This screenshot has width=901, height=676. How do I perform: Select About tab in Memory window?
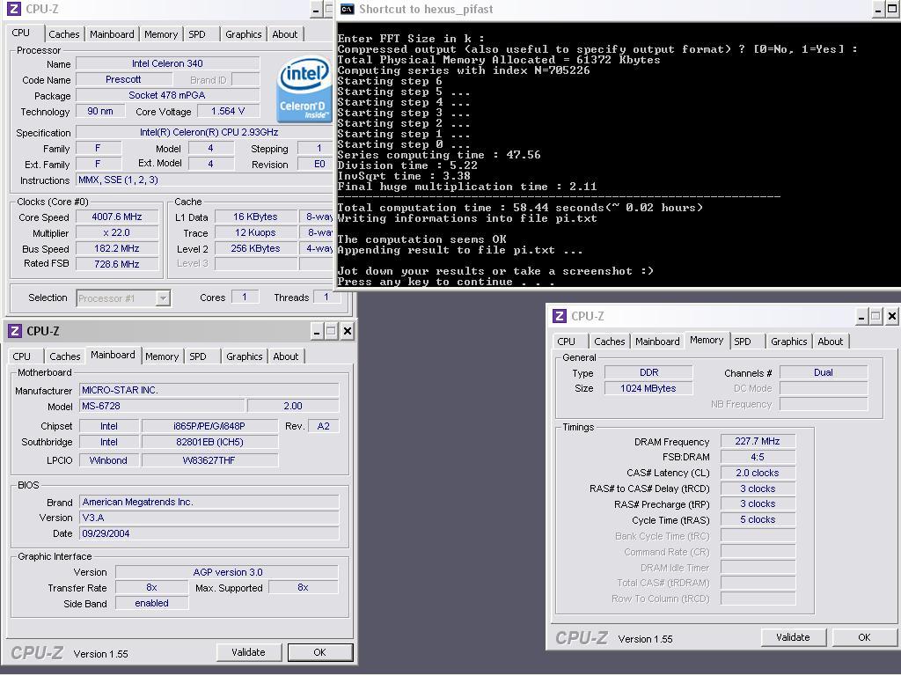(831, 342)
